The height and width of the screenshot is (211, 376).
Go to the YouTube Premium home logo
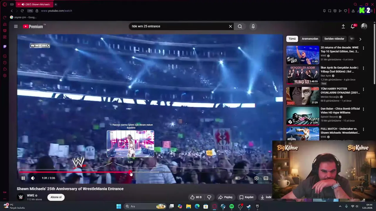point(33,26)
